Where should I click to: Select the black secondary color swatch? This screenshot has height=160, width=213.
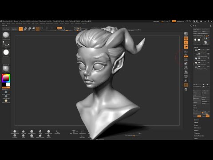pyautogui.click(x=4, y=84)
